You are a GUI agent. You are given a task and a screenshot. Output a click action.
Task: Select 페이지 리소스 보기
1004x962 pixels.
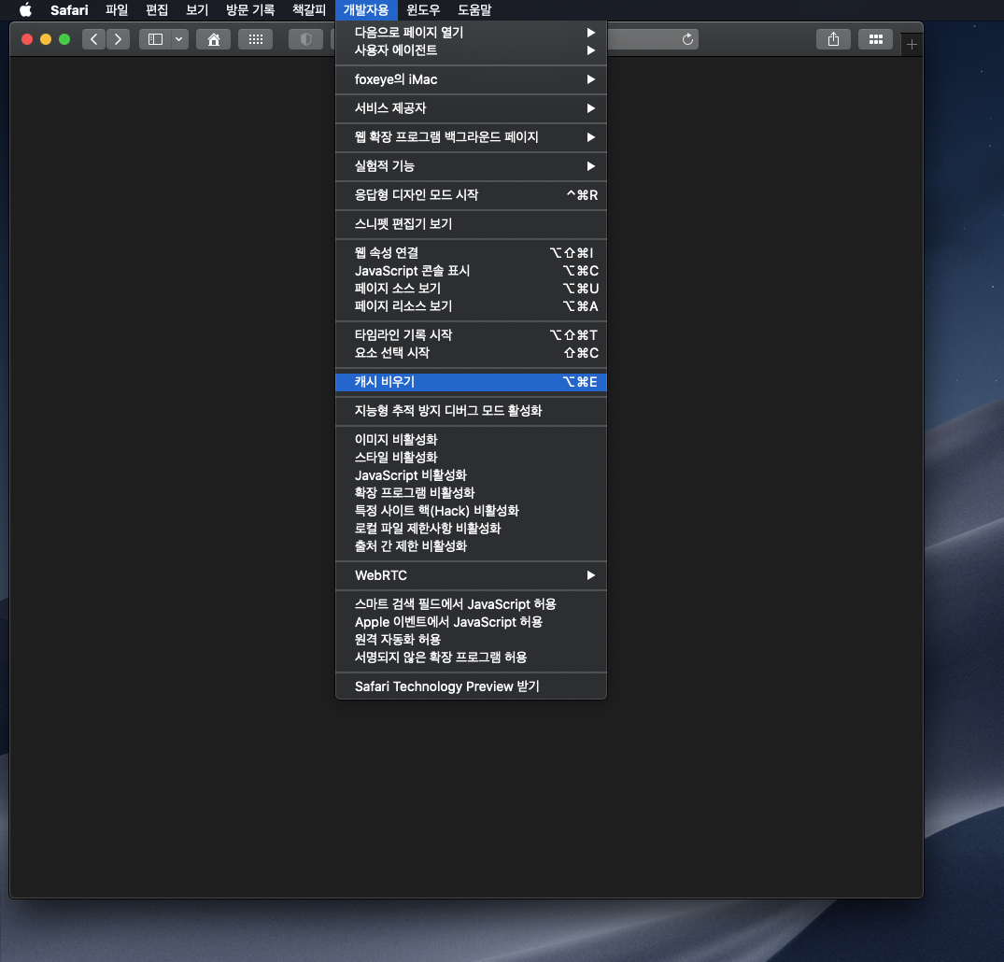coord(472,306)
